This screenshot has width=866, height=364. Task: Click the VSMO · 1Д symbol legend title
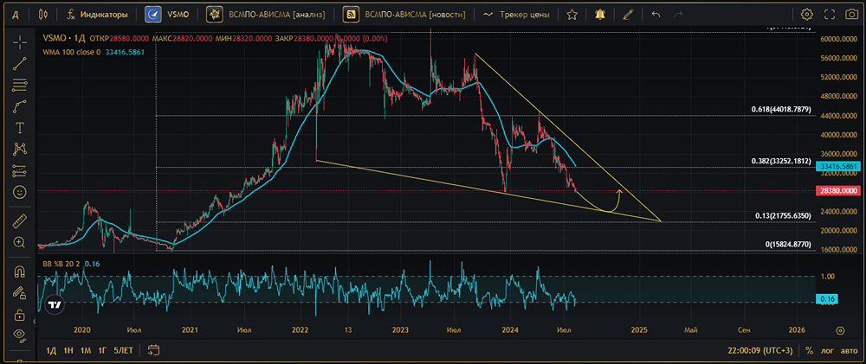coord(62,39)
